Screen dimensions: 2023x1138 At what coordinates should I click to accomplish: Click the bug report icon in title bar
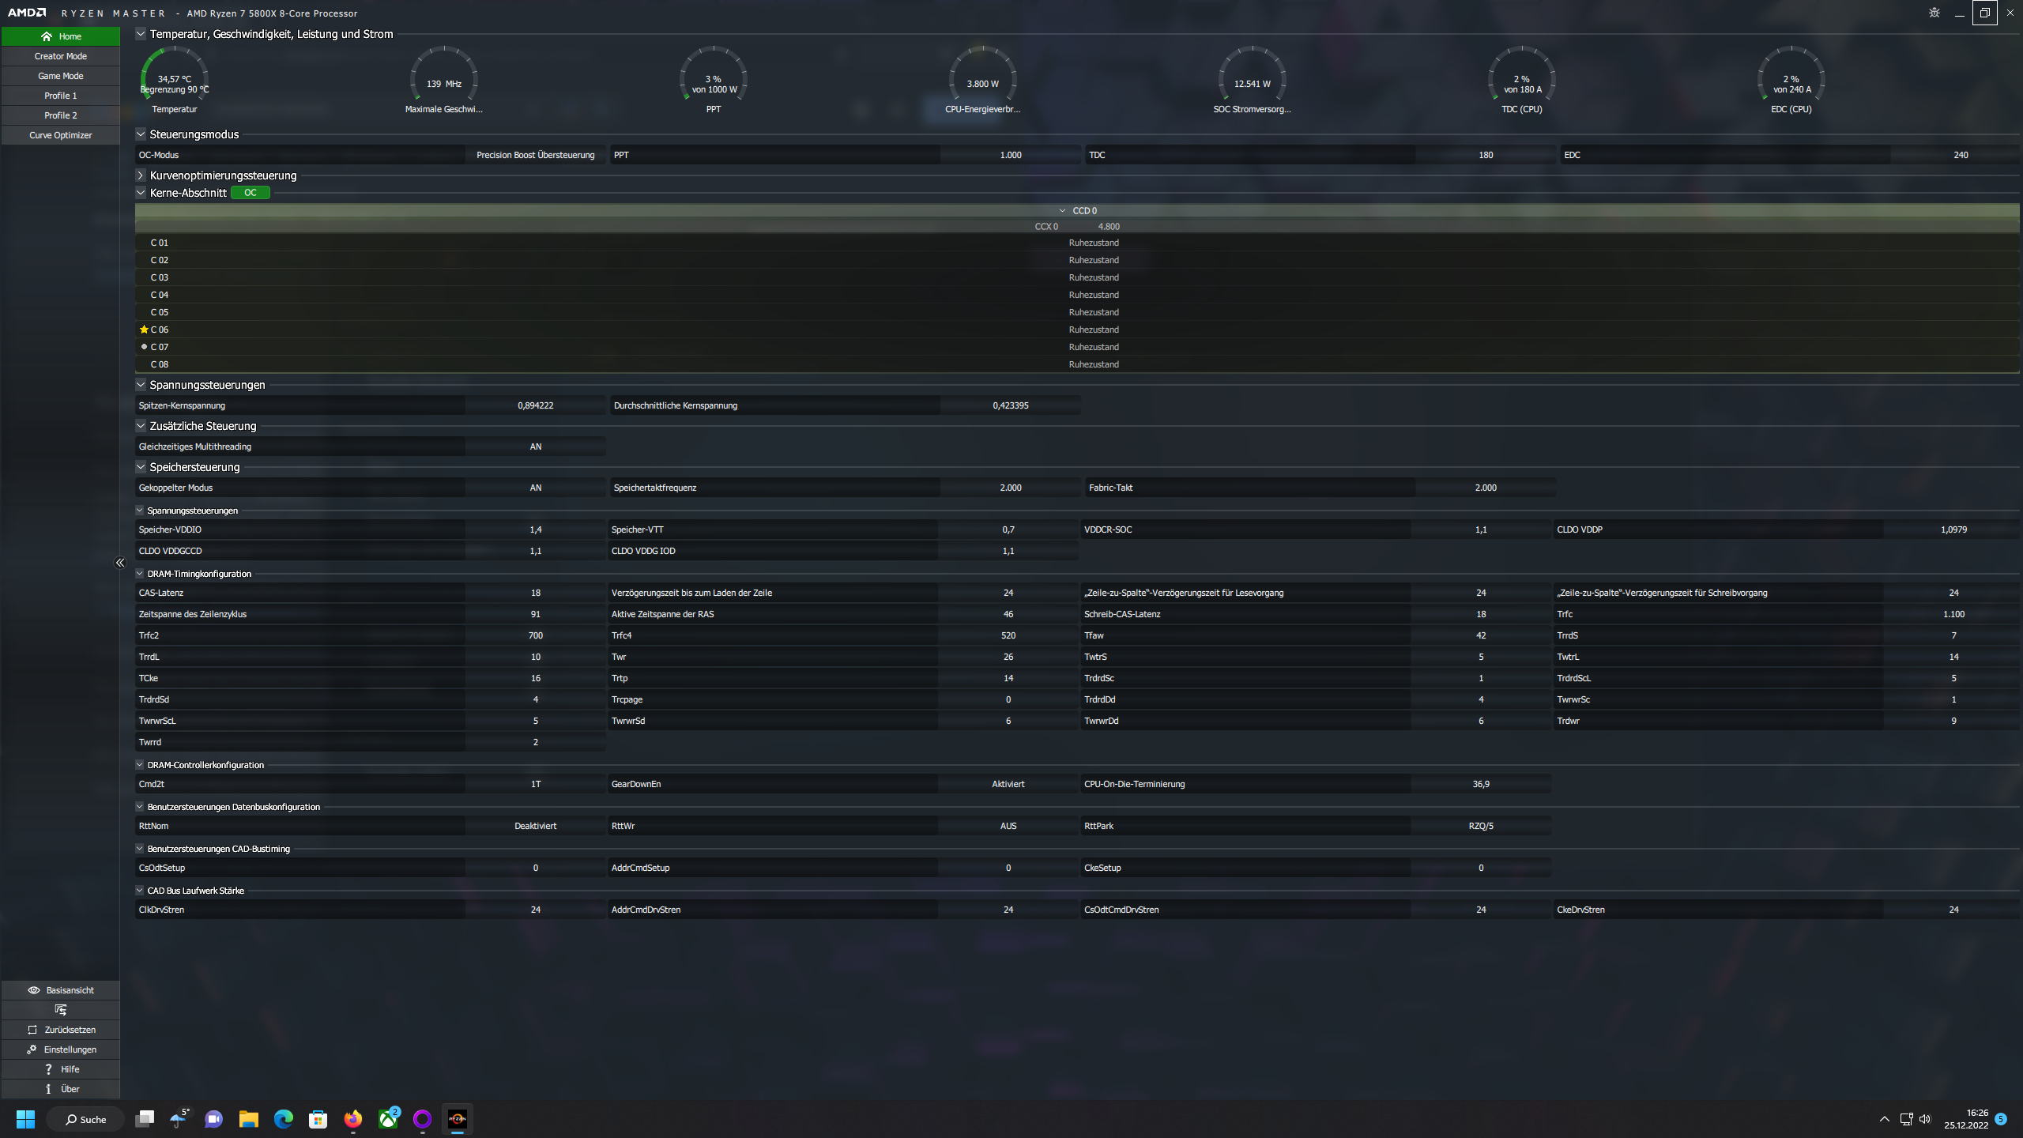coord(1934,13)
